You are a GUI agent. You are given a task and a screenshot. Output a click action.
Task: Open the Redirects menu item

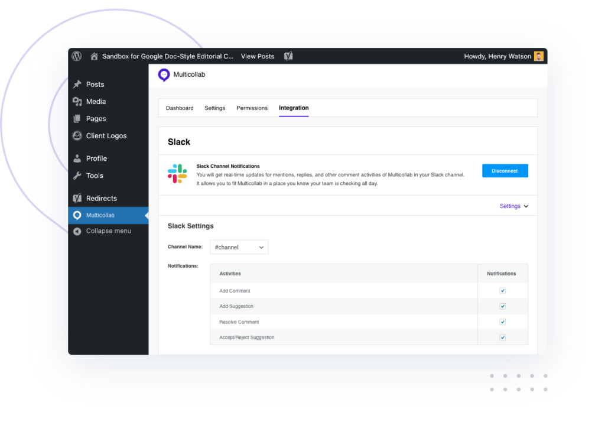point(102,198)
